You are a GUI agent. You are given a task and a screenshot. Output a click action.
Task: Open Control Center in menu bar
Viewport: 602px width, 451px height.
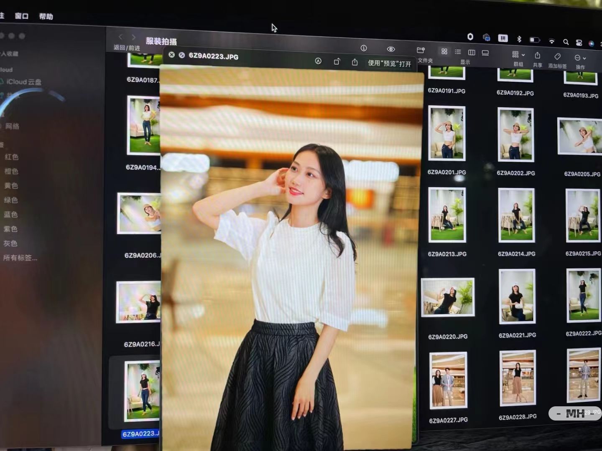(x=579, y=43)
